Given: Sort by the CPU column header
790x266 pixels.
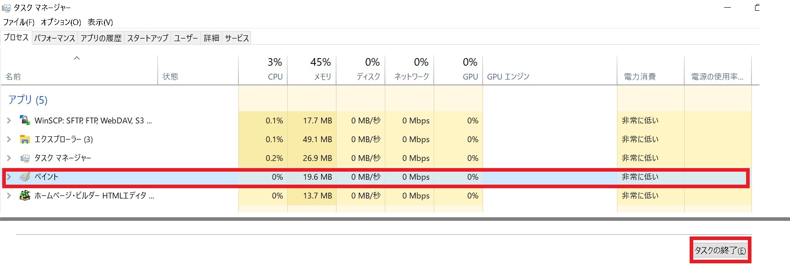Looking at the screenshot, I should (263, 70).
